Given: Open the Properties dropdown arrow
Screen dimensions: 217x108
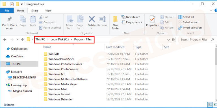Looking at the screenshot, I should pyautogui.click(x=152, y=28).
